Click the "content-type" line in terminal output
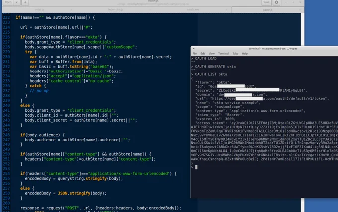The width and height of the screenshot is (338, 212). 250,111
